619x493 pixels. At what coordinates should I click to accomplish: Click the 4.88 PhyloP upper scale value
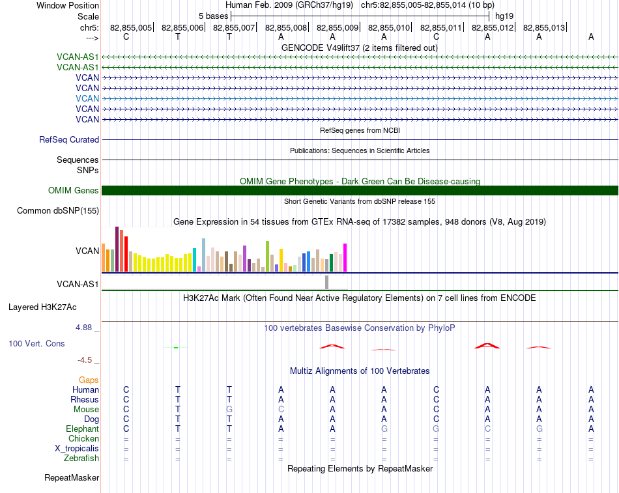pyautogui.click(x=83, y=327)
